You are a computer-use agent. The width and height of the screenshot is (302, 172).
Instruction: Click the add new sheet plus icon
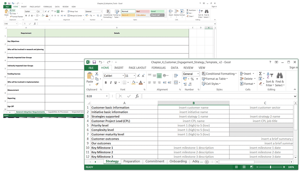click(x=207, y=161)
